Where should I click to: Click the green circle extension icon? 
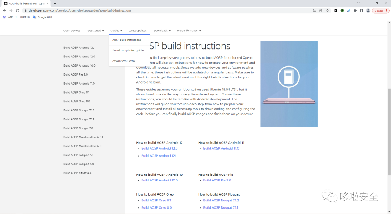pos(342,10)
